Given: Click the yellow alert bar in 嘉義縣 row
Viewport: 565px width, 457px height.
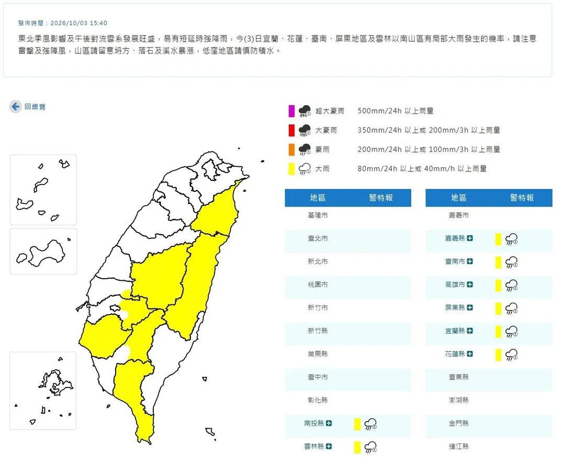Looking at the screenshot, I should click(x=499, y=239).
